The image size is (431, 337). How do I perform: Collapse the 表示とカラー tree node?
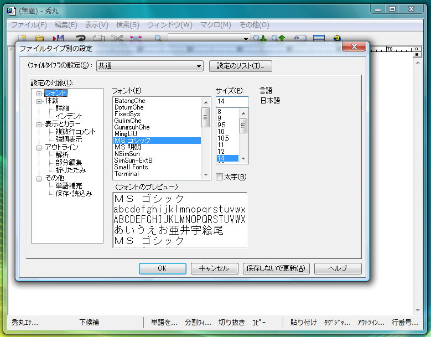coord(39,125)
